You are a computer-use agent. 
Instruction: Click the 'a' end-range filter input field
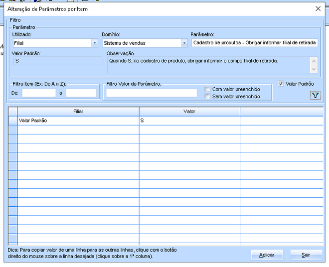(81, 93)
